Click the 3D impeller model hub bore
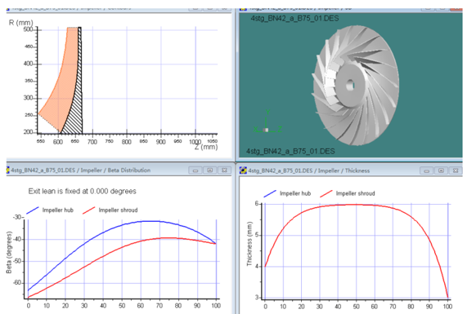This screenshot has height=314, width=467. [350, 86]
